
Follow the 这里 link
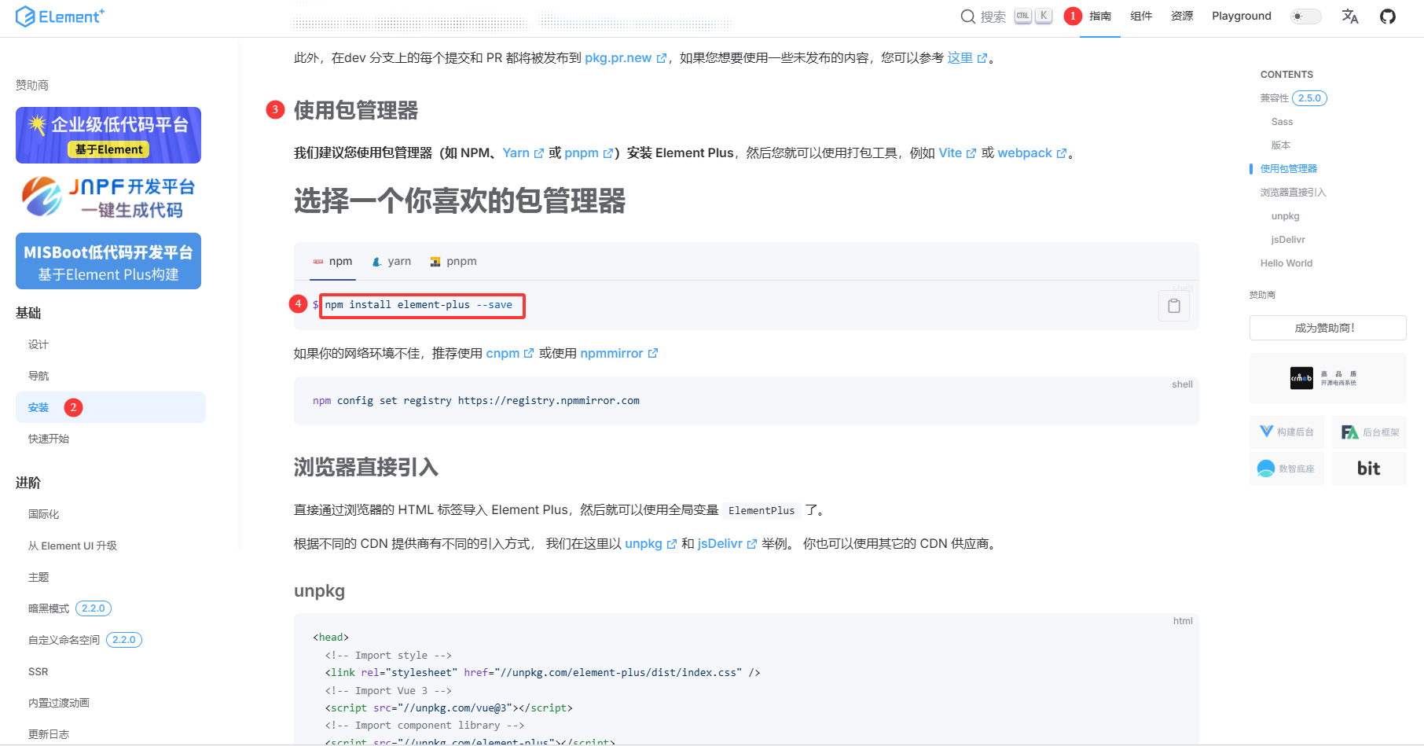coord(967,58)
